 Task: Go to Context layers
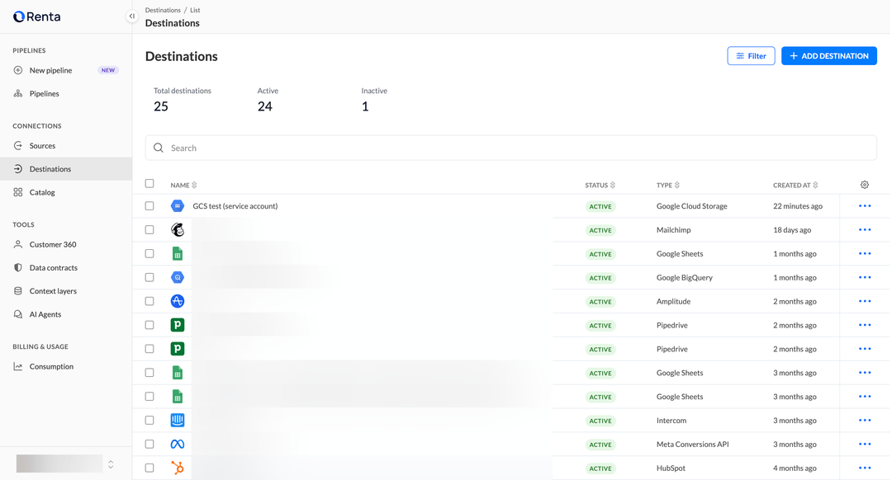point(52,291)
